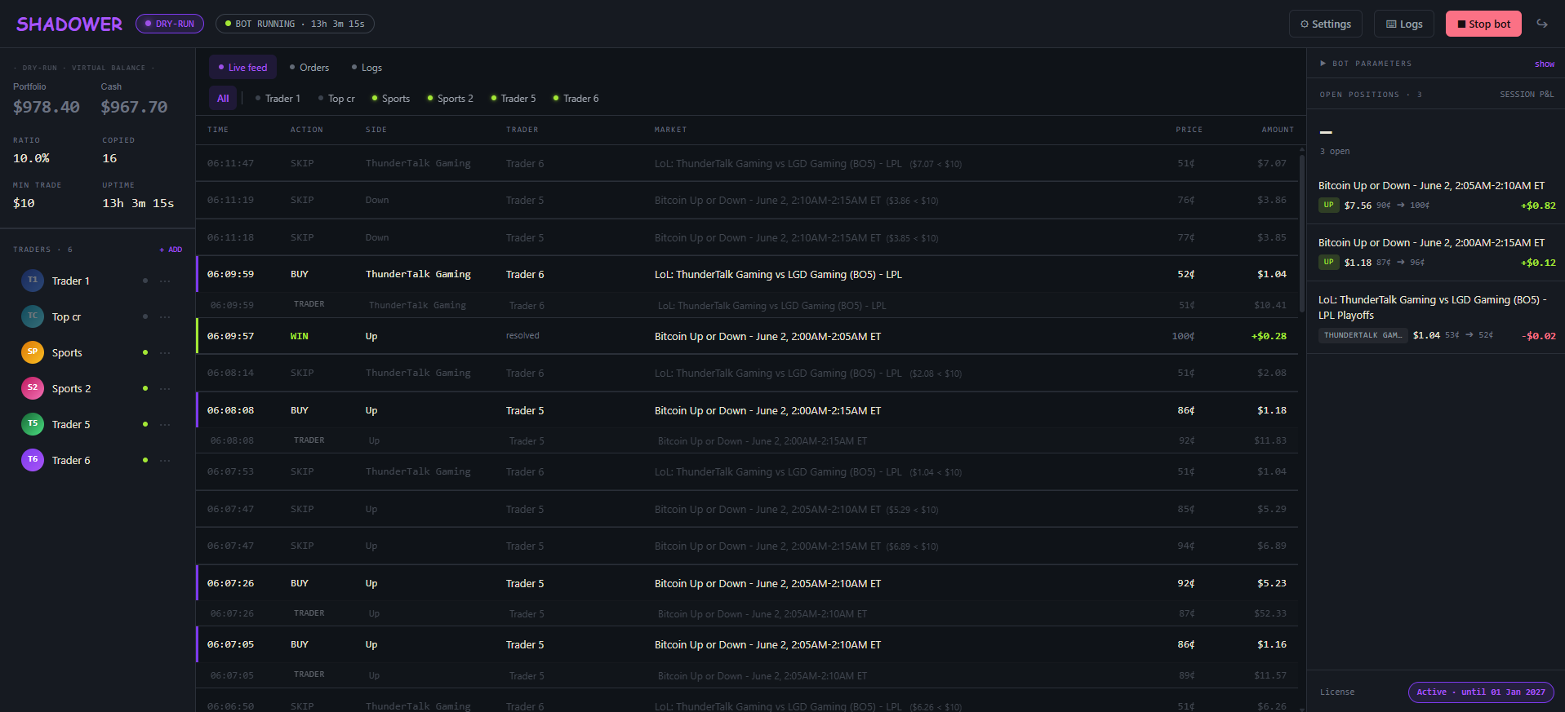Select the 06:09:59 BUY feed row
Screen dimensions: 1565x712
(x=747, y=274)
